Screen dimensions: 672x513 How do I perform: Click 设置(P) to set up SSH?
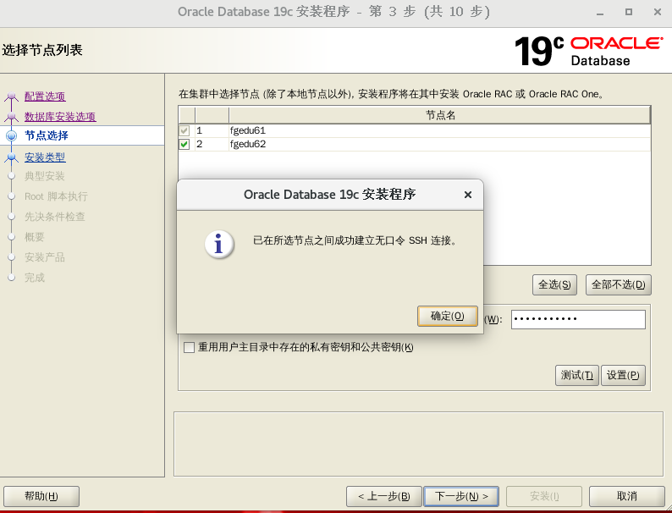tap(623, 375)
